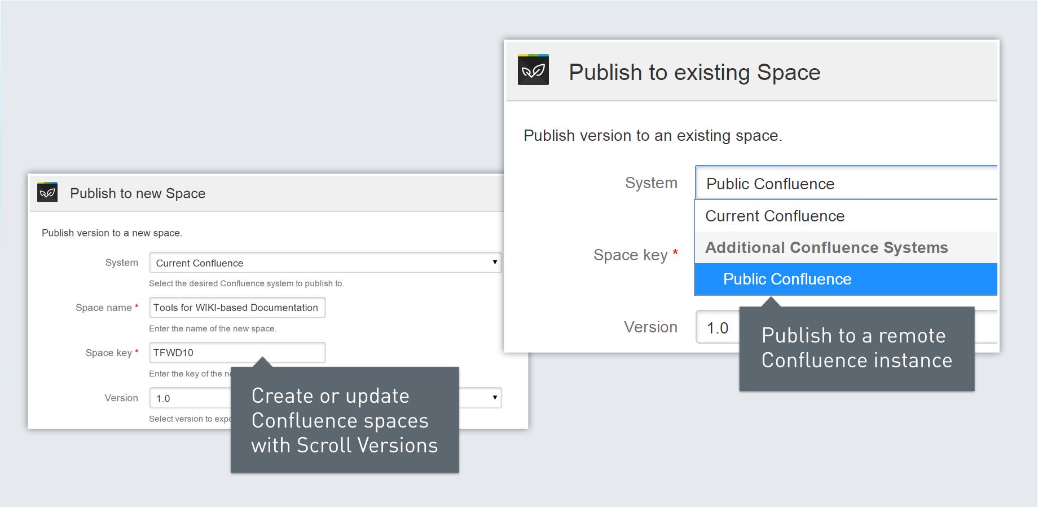
Task: Click 'Publish to a remote Confluence instance' callout
Action: coord(857,348)
